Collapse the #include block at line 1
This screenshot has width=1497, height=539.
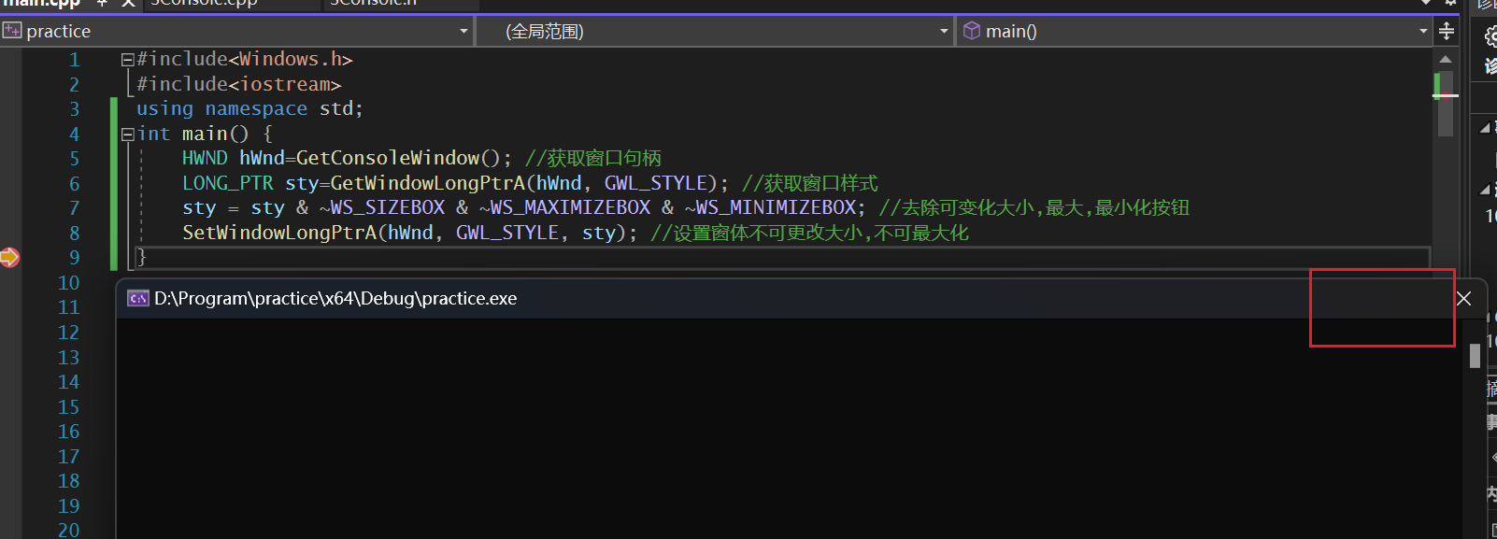click(x=127, y=60)
